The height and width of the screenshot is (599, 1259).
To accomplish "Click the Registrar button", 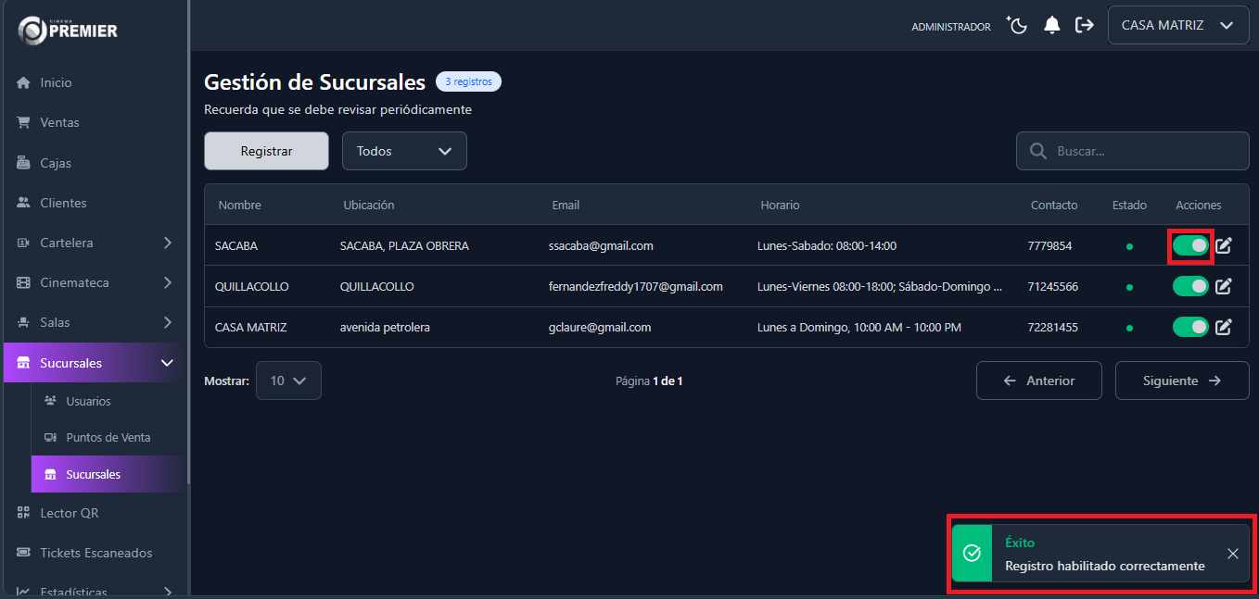I will [266, 151].
